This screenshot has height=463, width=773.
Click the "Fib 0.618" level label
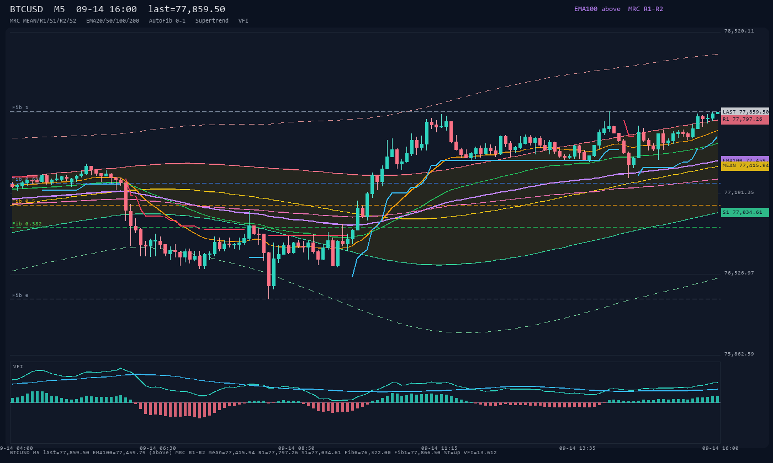[27, 179]
